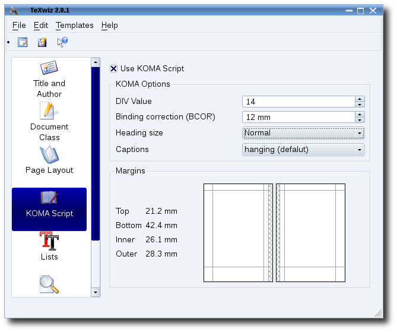The image size is (397, 332).
Task: Close the TeXwiz window
Action: click(373, 11)
